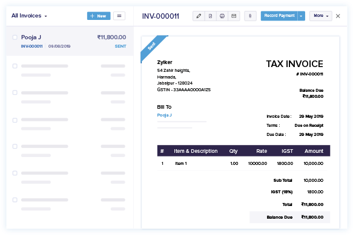This screenshot has width=353, height=235.
Task: Click the Amount column header
Action: tap(314, 151)
